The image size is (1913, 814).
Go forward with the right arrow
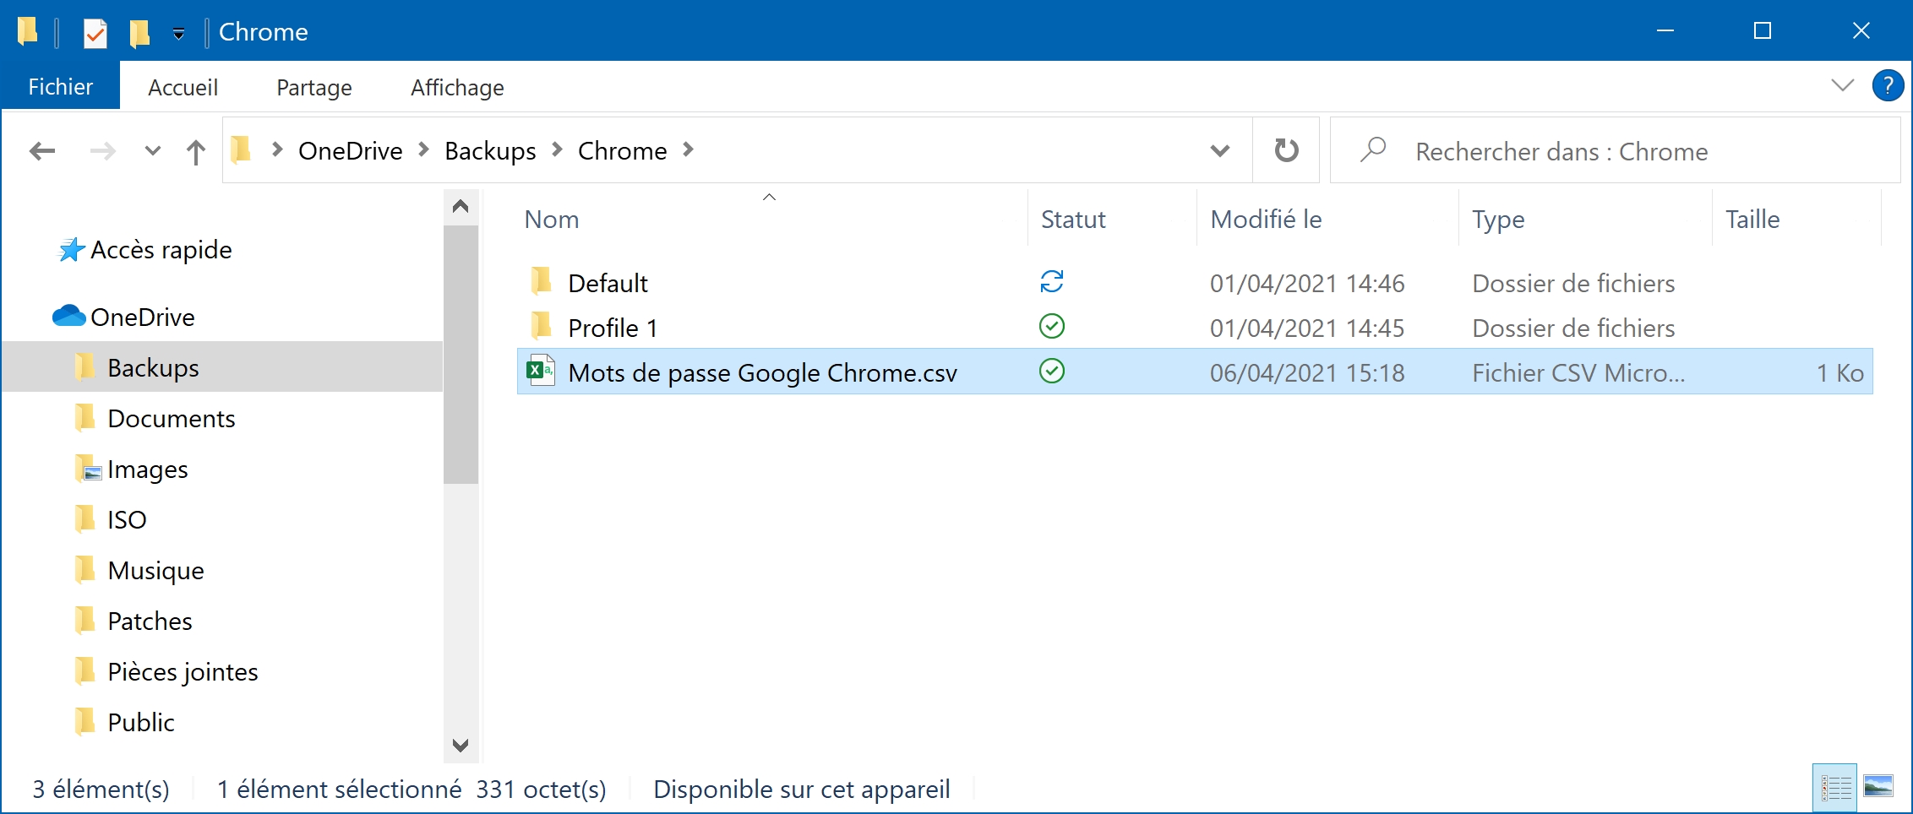[102, 151]
